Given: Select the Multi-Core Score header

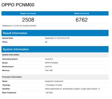Looking at the screenshot, I should (82, 13).
